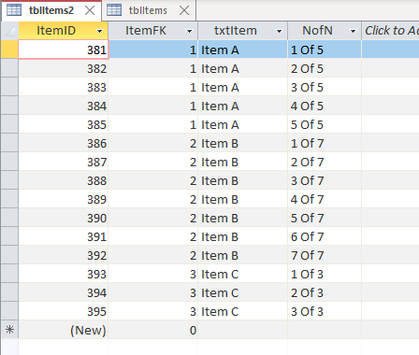This screenshot has height=355, width=419.
Task: Click the NofN cell 2 Of 3
Action: click(325, 292)
